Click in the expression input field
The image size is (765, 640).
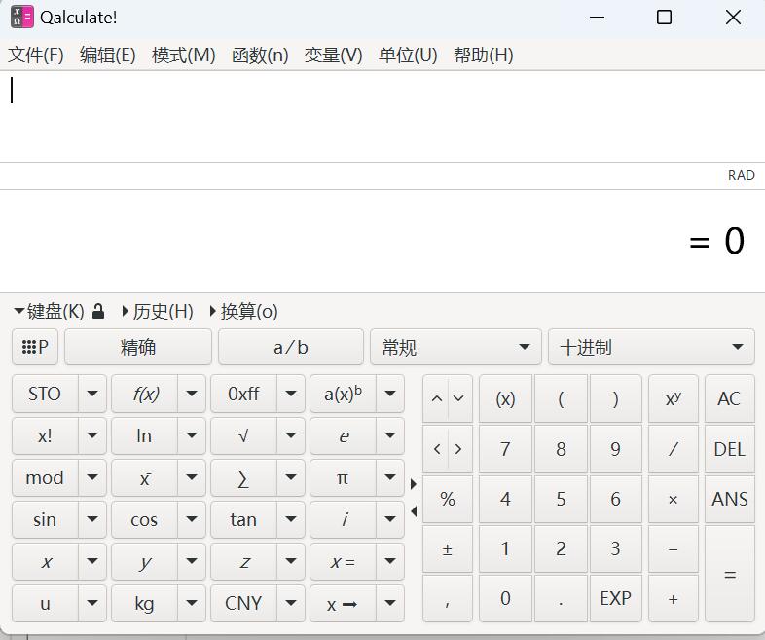pyautogui.click(x=382, y=116)
